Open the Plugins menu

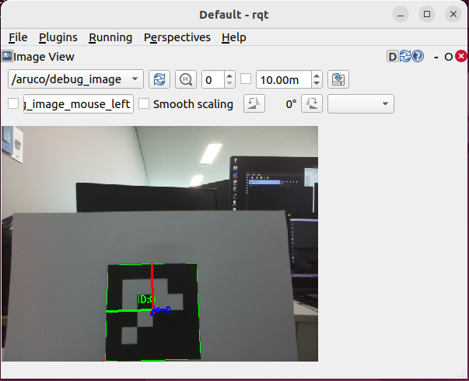coord(58,37)
